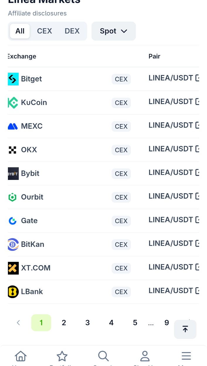Open the Sign in profile icon

coord(145,356)
